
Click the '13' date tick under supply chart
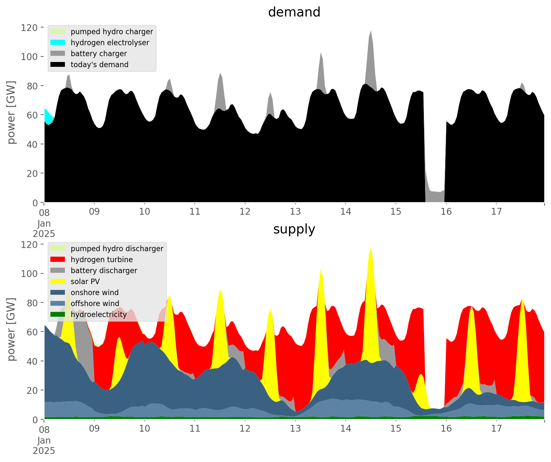pos(295,429)
